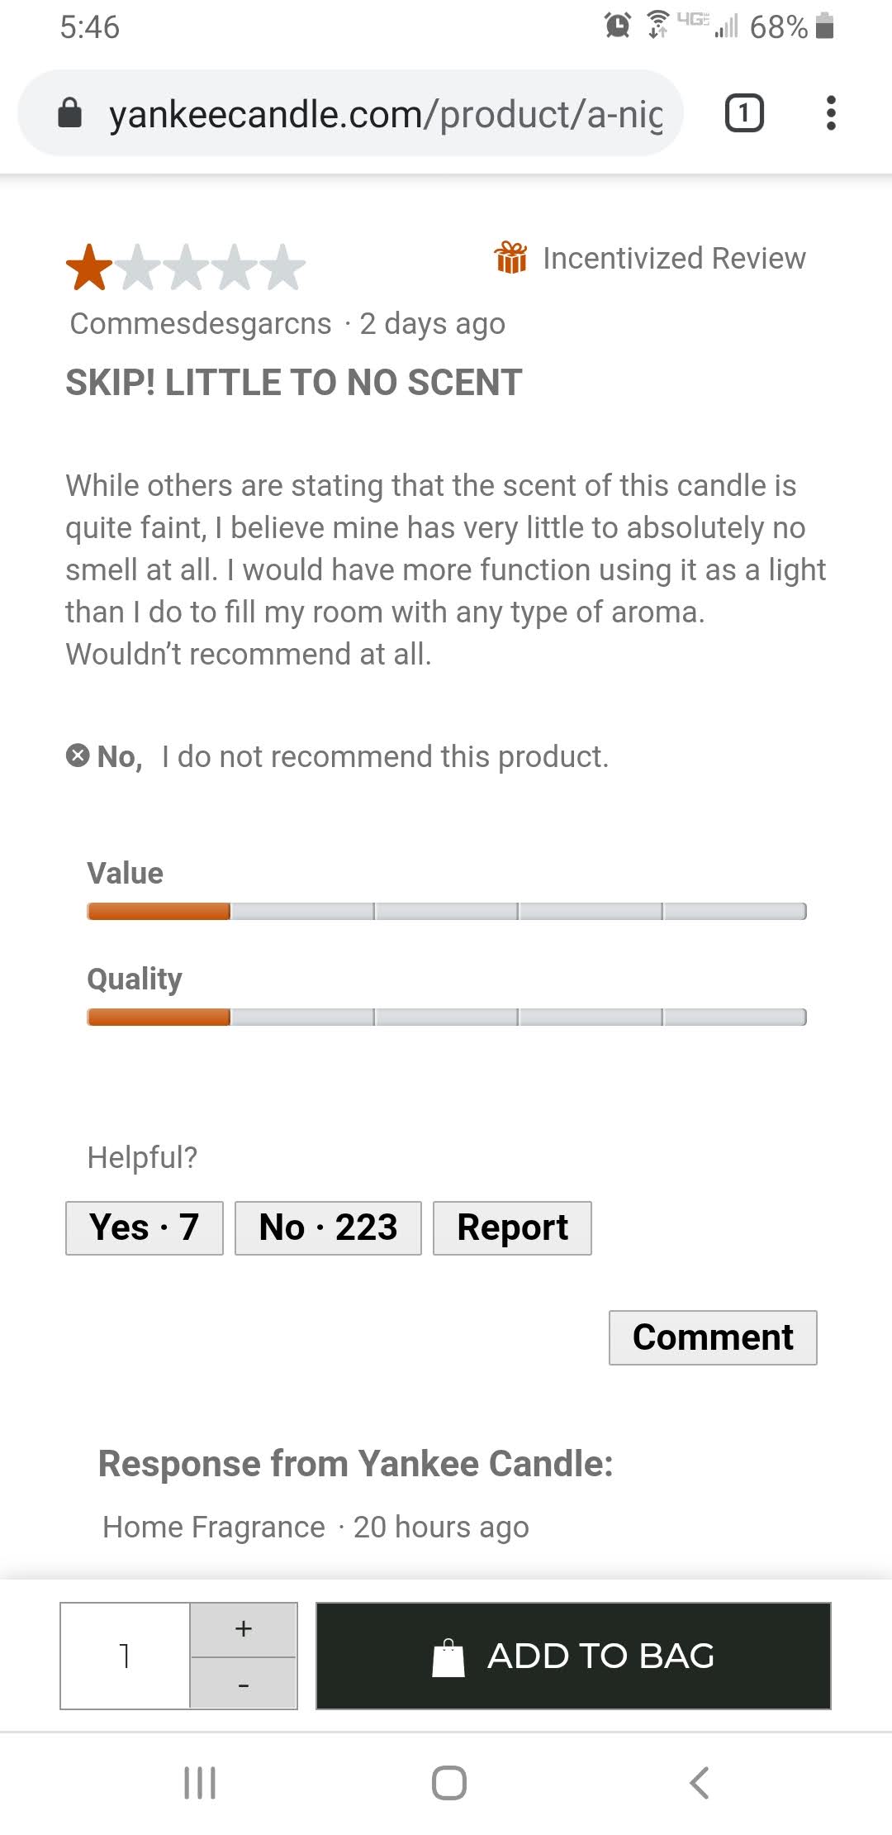
Task: Click the Comment button
Action: click(x=713, y=1337)
